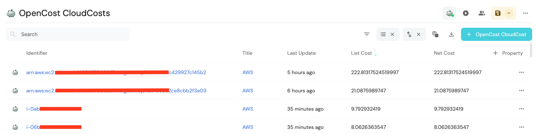This screenshot has height=134, width=538.
Task: Add a new OpenCost CloudCost
Action: pos(496,34)
